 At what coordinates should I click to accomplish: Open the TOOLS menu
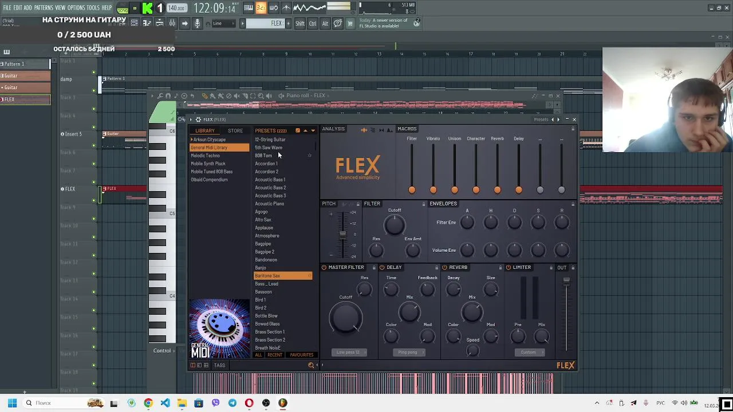[x=93, y=7]
